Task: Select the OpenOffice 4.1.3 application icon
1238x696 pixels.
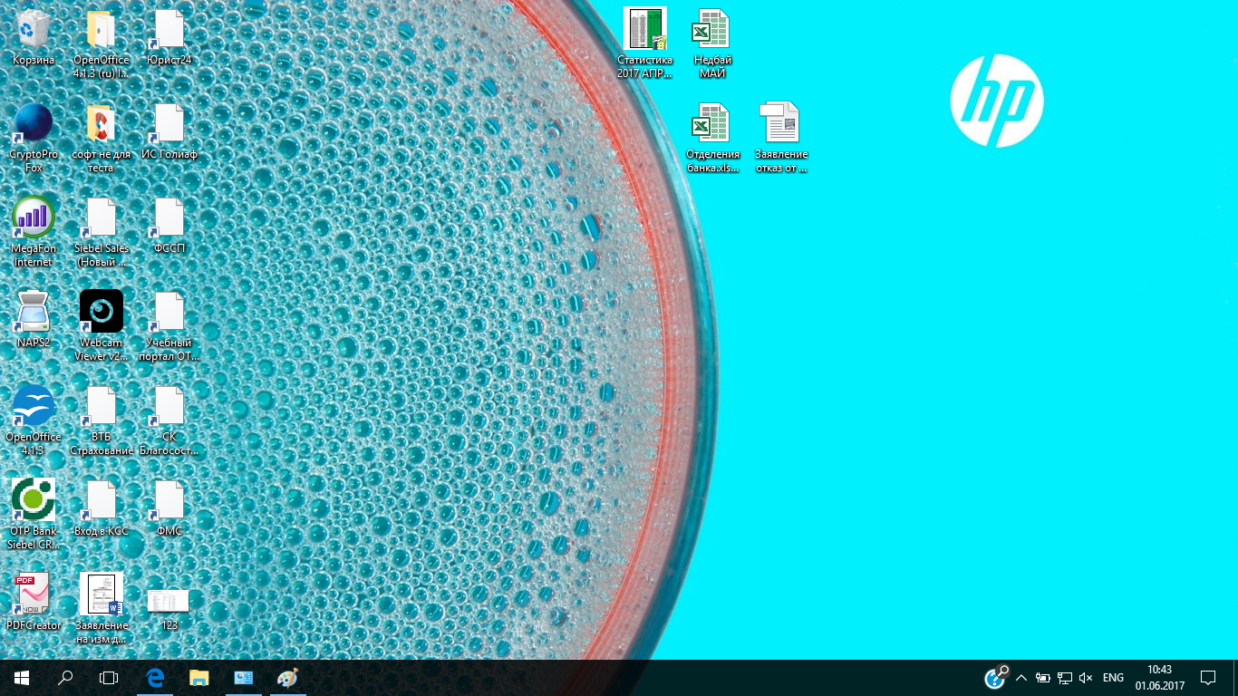Action: (34, 407)
